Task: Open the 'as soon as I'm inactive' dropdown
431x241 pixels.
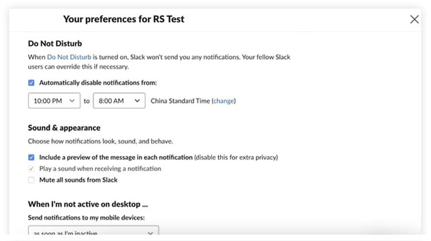Action: pyautogui.click(x=94, y=231)
